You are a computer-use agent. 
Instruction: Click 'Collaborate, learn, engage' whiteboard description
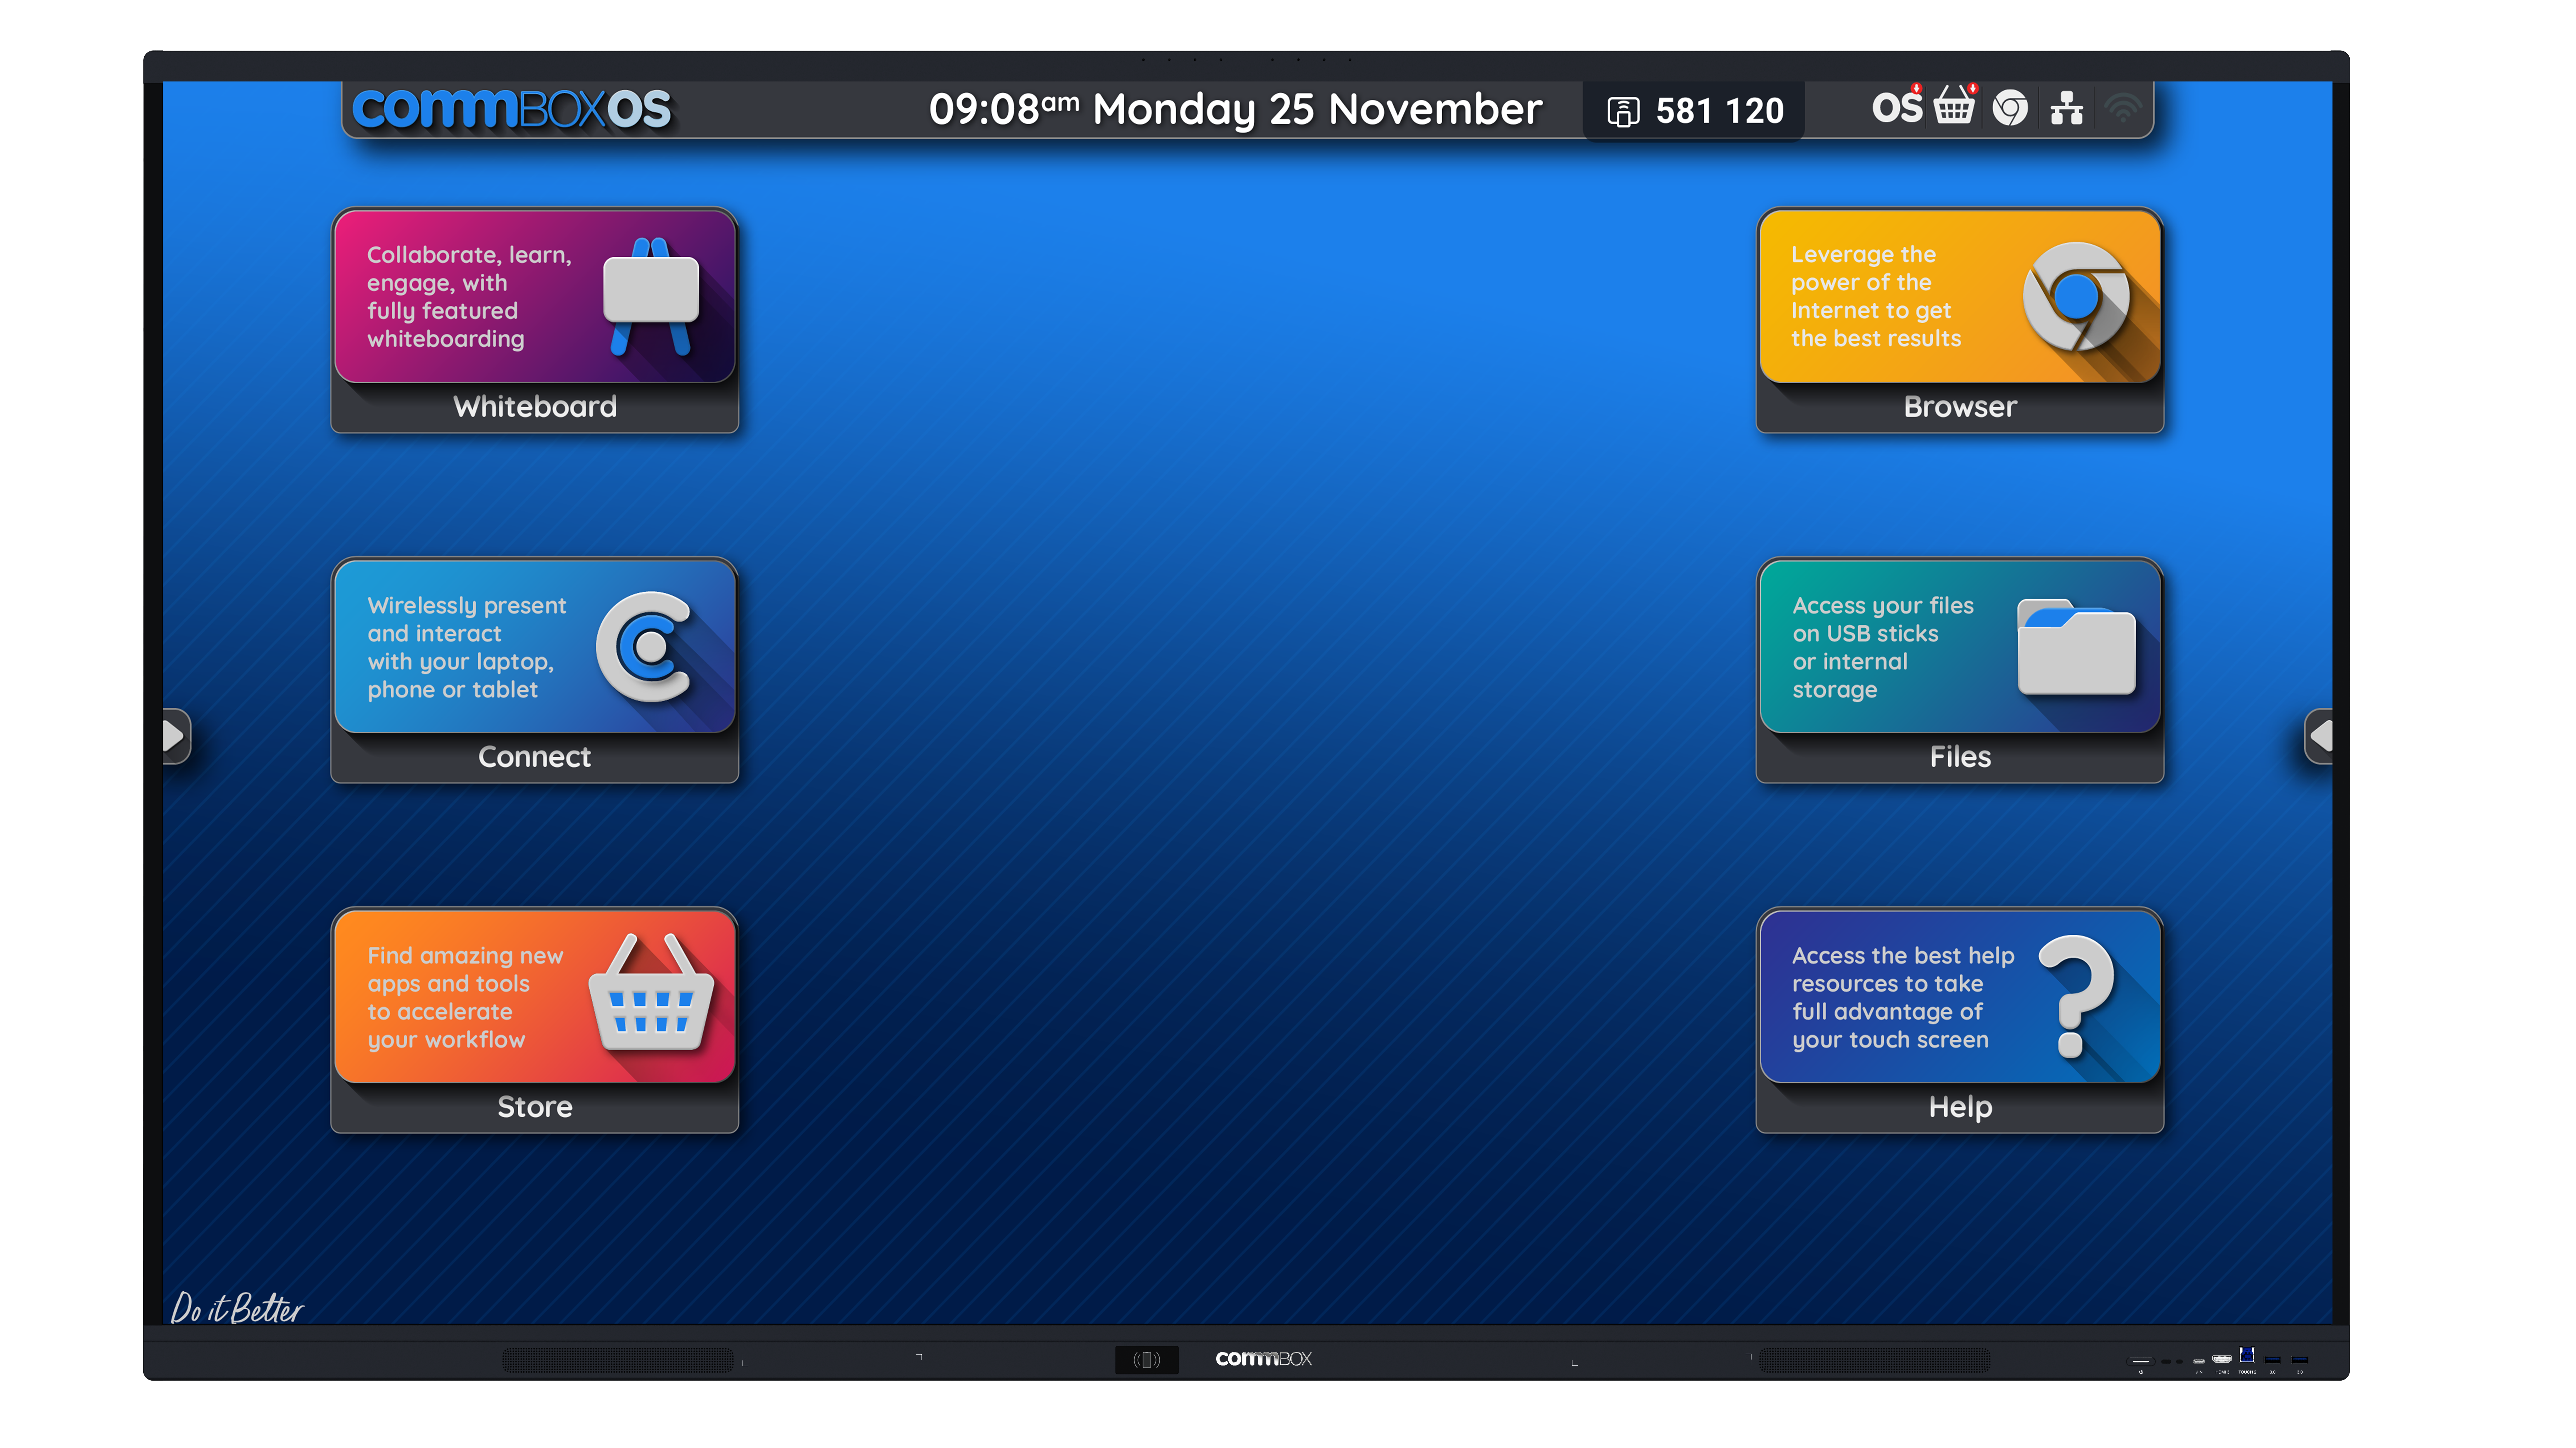click(x=469, y=297)
